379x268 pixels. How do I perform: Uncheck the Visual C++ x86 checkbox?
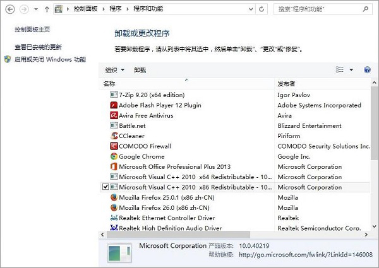105,187
